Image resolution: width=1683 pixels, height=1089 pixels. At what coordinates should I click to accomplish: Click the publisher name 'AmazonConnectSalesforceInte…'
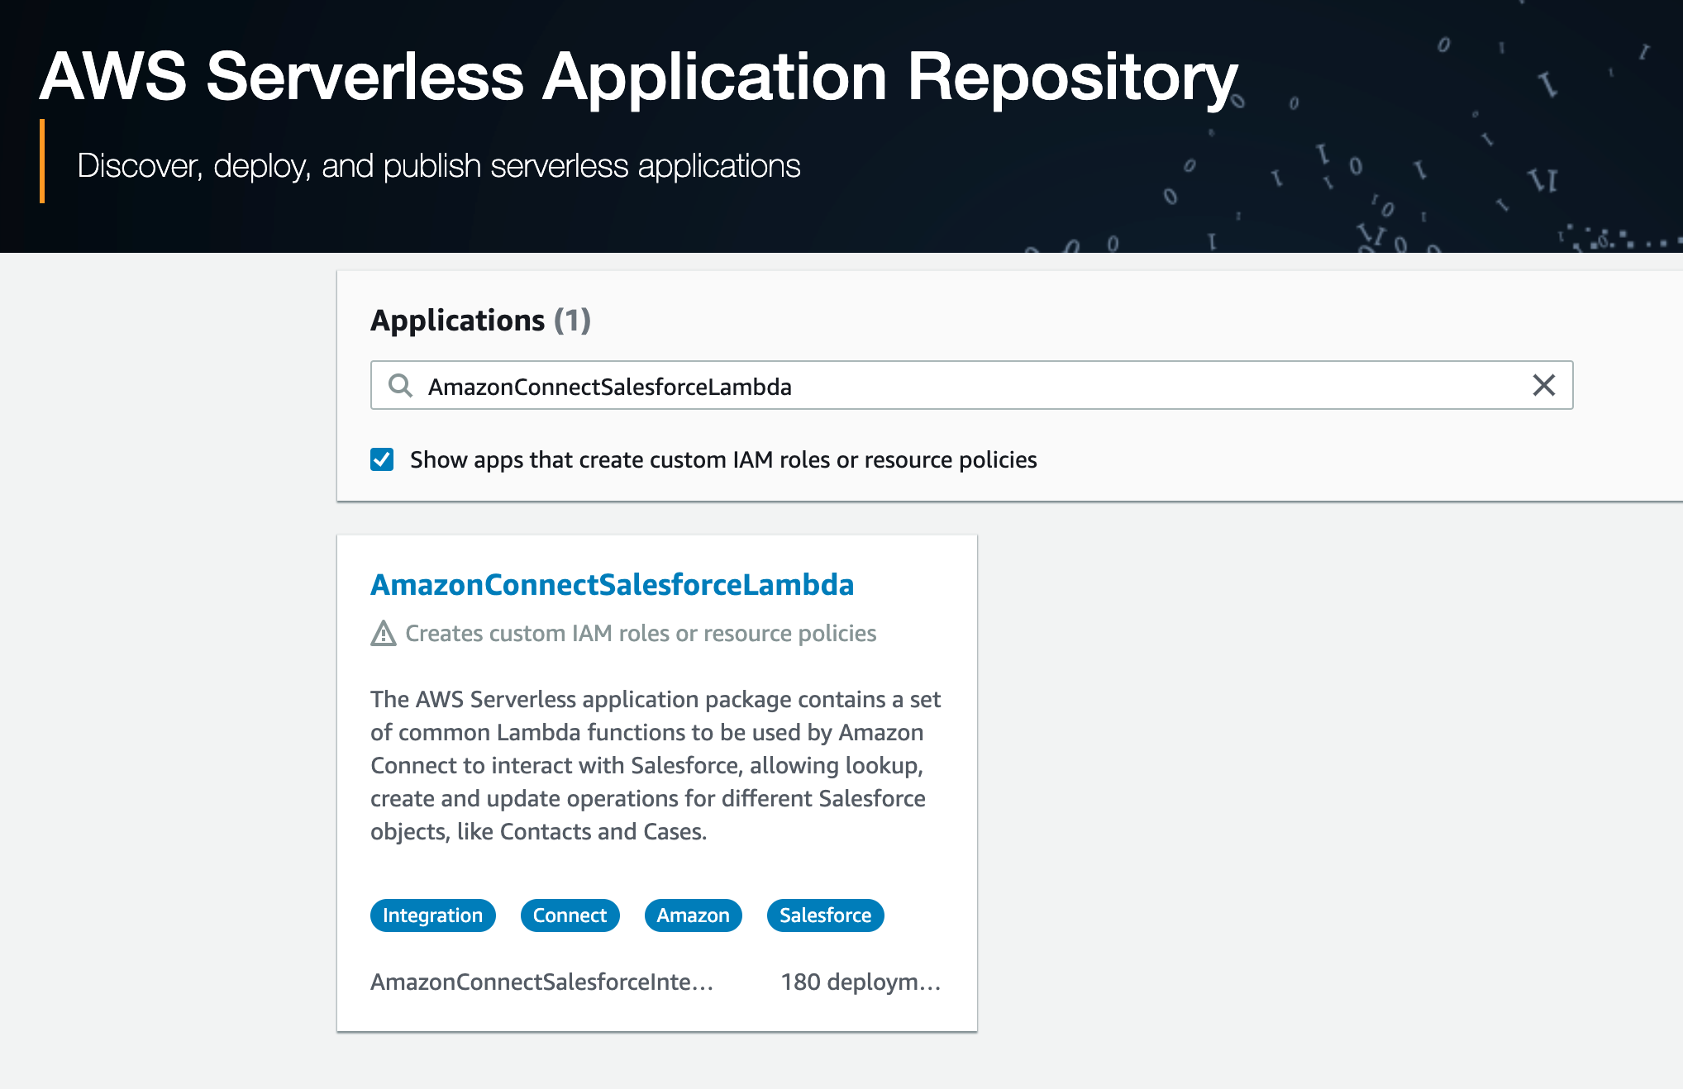pos(541,982)
